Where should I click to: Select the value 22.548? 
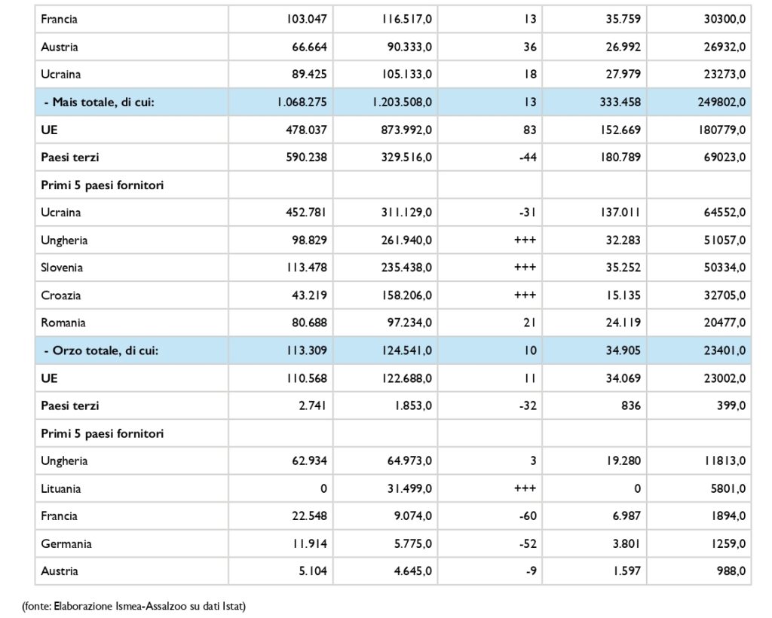point(309,516)
